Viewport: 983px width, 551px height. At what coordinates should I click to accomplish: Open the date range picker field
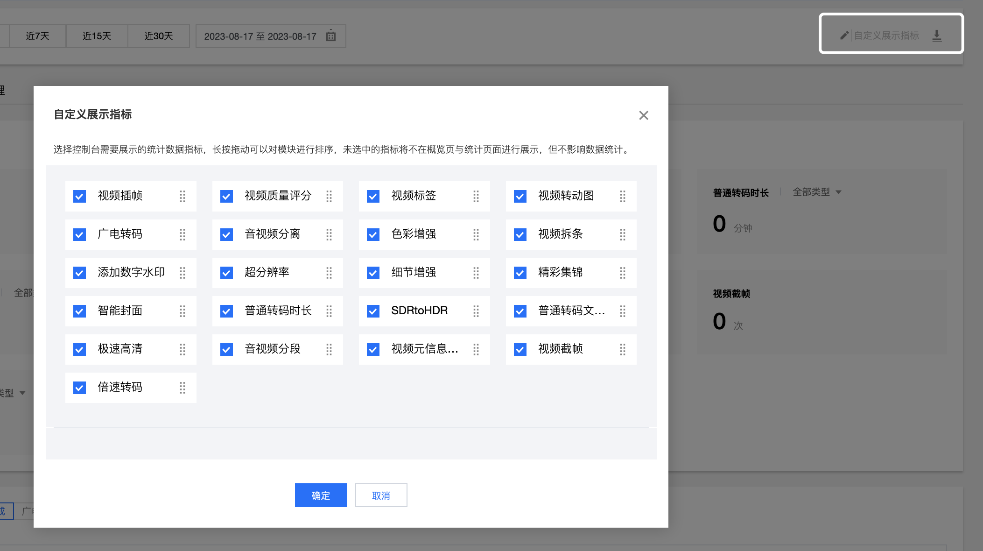[260, 36]
